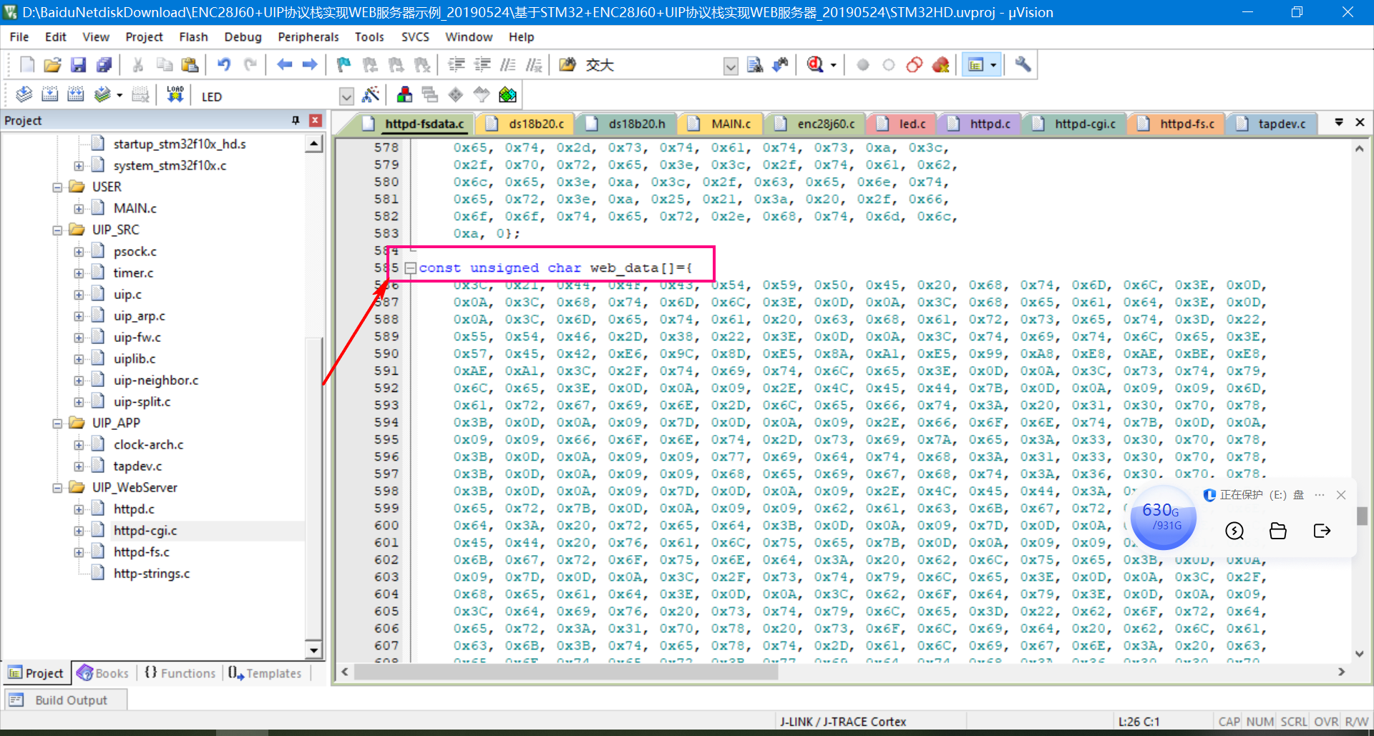Open the Manage Project Items icon
The width and height of the screenshot is (1374, 736).
click(404, 94)
